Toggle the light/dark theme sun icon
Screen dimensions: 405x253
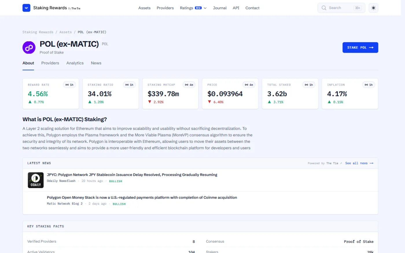[x=373, y=8]
